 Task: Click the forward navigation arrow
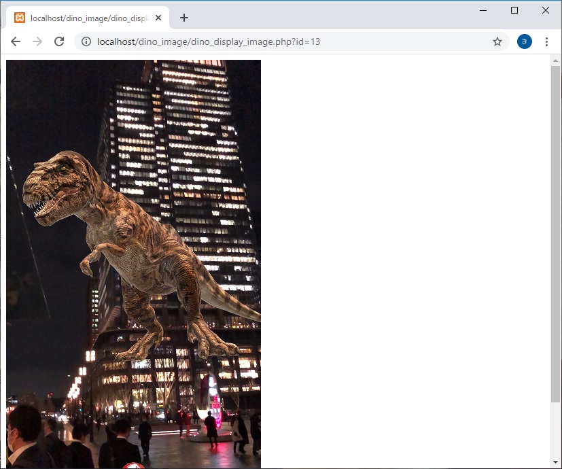point(37,41)
